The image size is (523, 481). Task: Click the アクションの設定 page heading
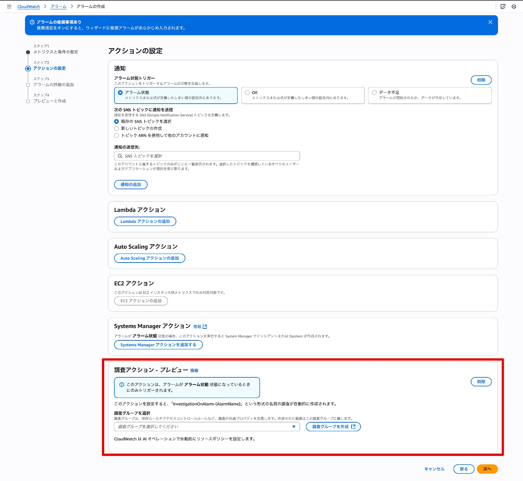tap(135, 51)
